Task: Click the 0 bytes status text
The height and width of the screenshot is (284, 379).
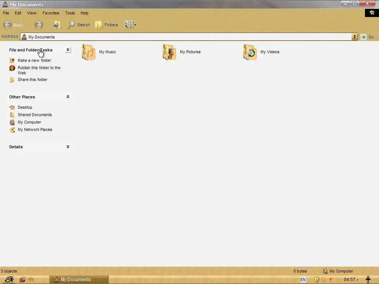Action: pos(300,271)
